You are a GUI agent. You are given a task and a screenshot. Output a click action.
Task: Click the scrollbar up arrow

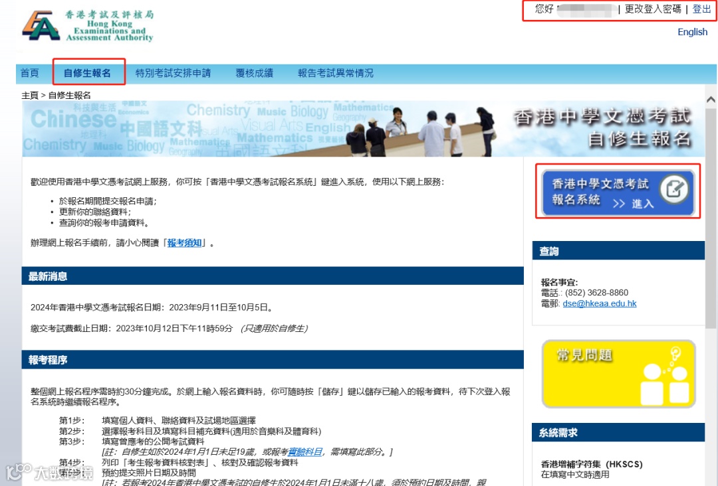pos(711,99)
